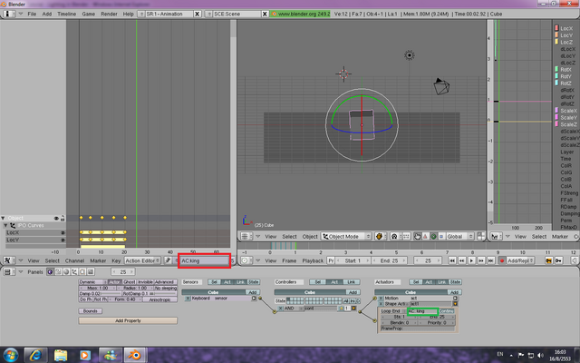This screenshot has width=580, height=363.
Task: Toggle the Pr preview range button
Action: [331, 260]
